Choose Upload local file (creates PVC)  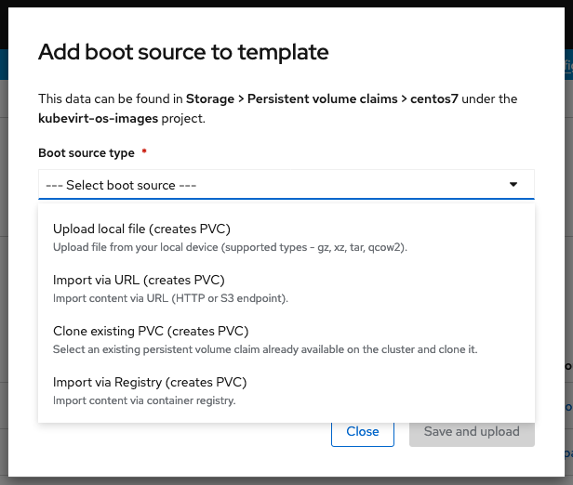point(141,229)
